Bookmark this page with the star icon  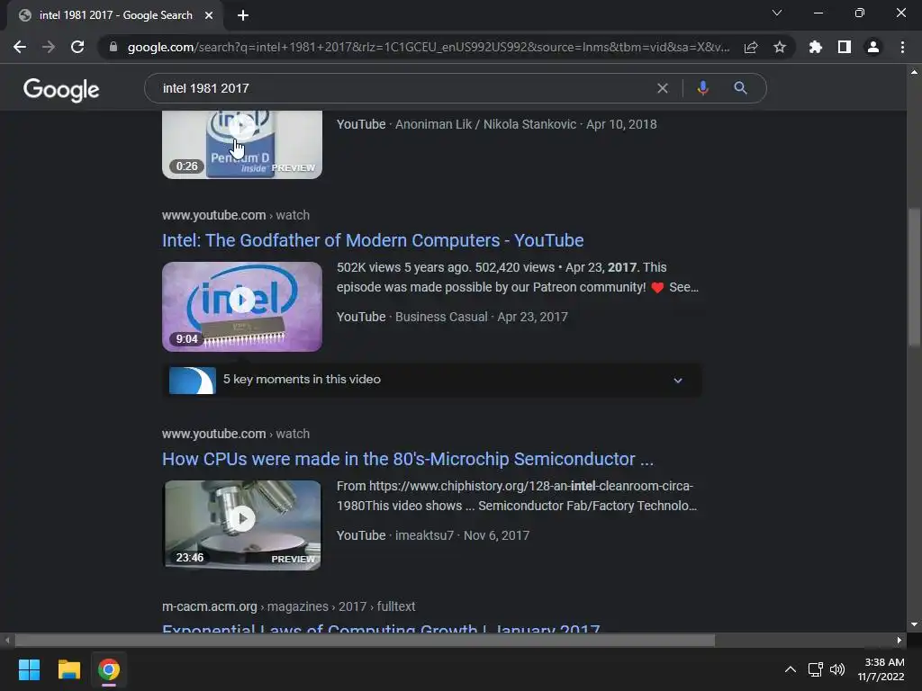(x=780, y=47)
